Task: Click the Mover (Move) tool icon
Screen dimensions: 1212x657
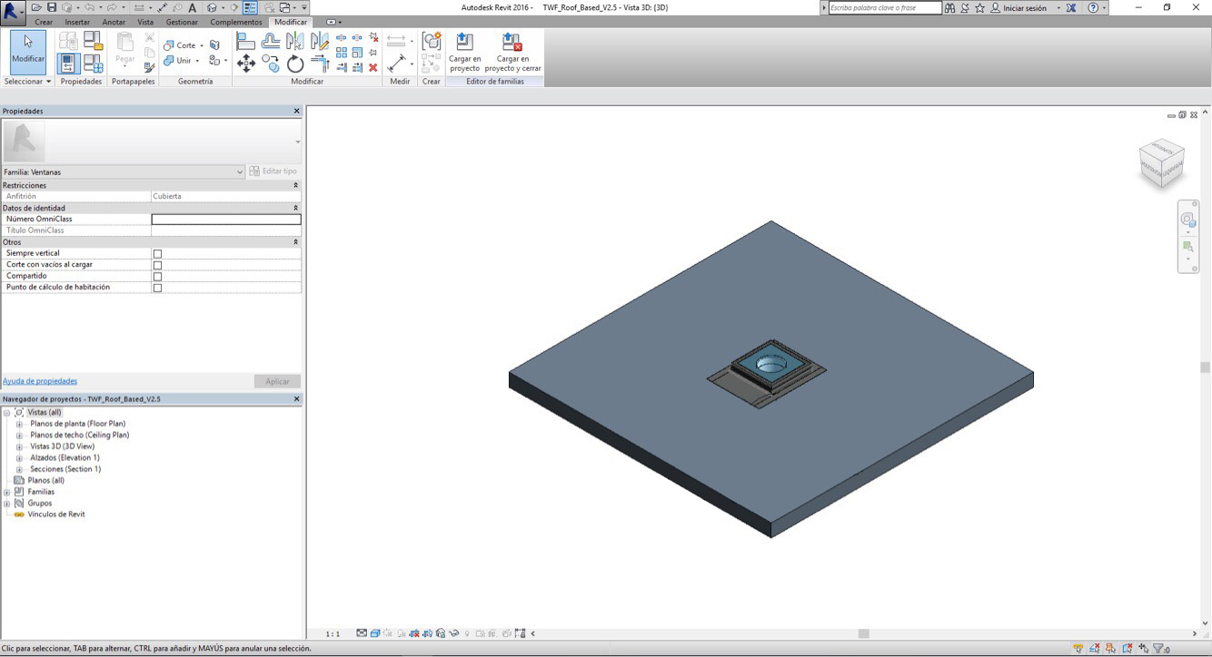Action: (247, 62)
